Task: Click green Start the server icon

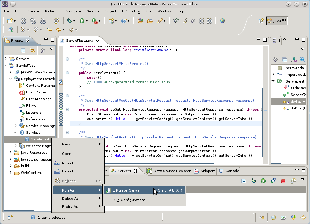Action: (x=263, y=181)
